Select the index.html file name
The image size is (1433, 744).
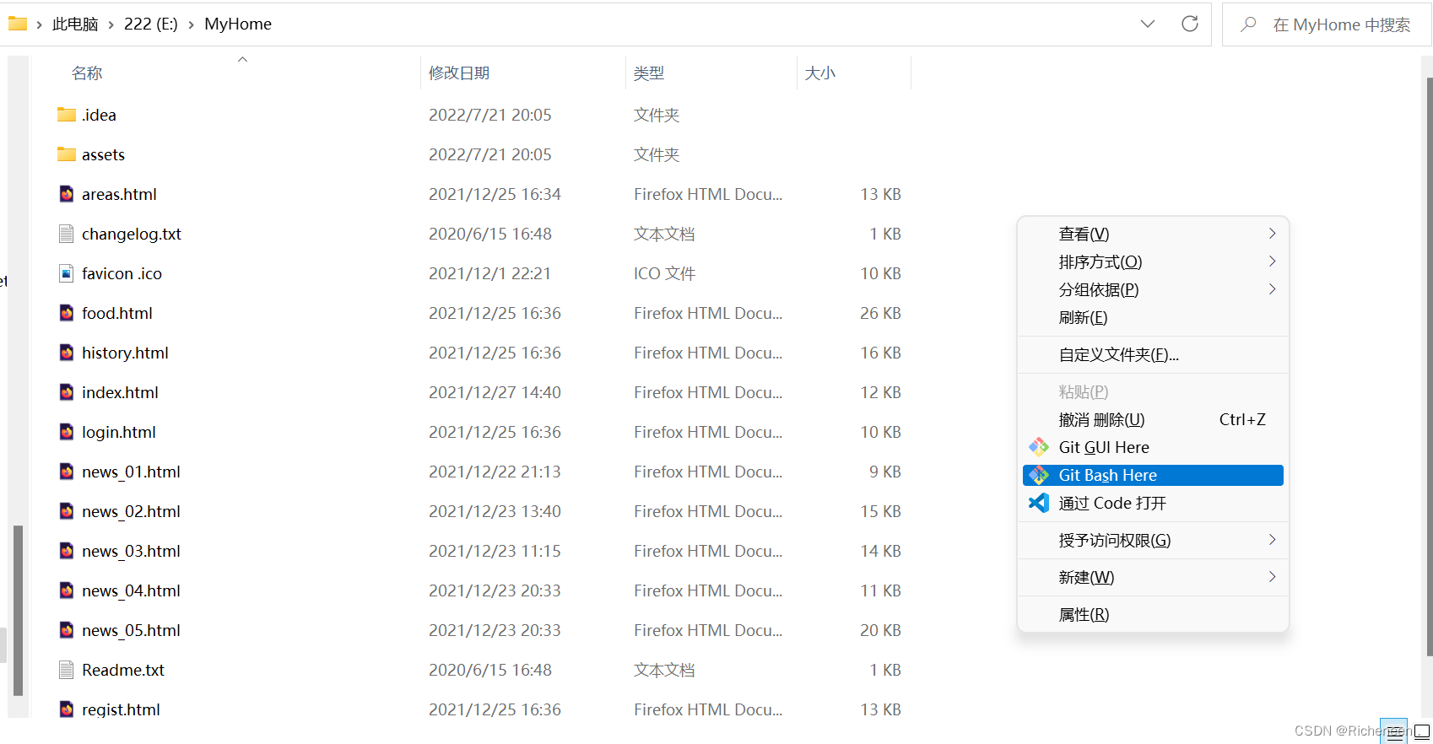[120, 392]
